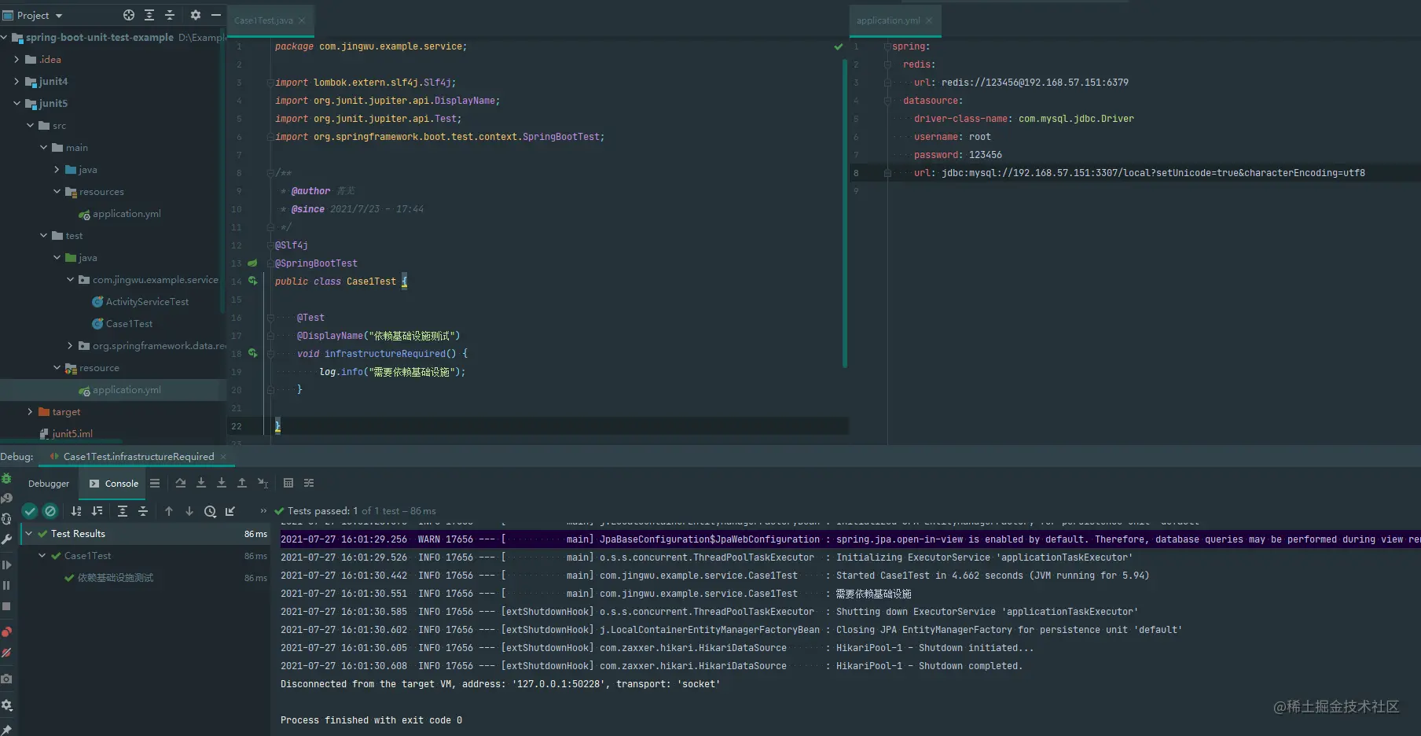The height and width of the screenshot is (736, 1421).
Task: Open debug panel settings gear icon
Action: [6, 705]
